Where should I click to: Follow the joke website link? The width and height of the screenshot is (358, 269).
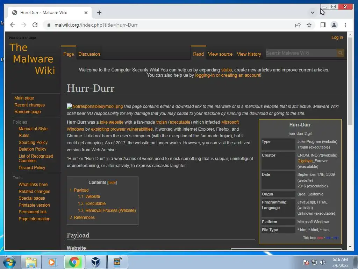pos(112,122)
